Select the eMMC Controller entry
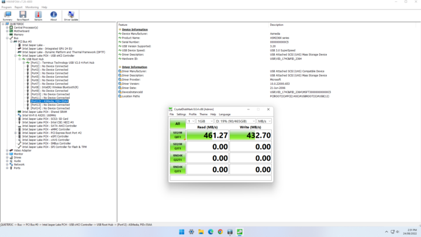The width and height of the screenshot is (421, 237). click(46, 129)
